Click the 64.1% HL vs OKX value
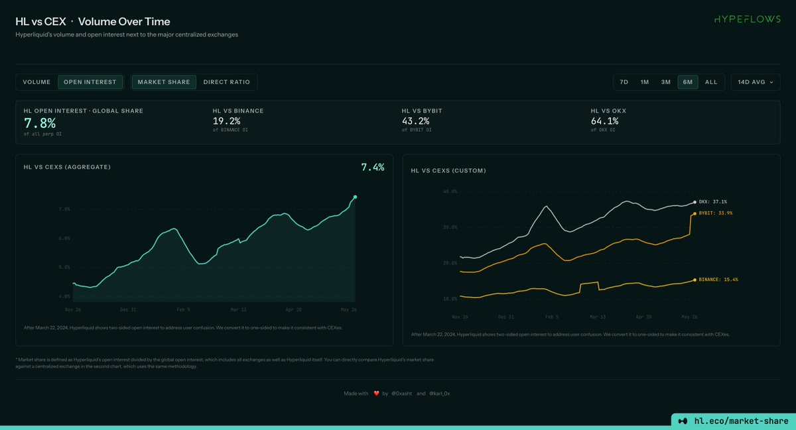 coord(604,121)
